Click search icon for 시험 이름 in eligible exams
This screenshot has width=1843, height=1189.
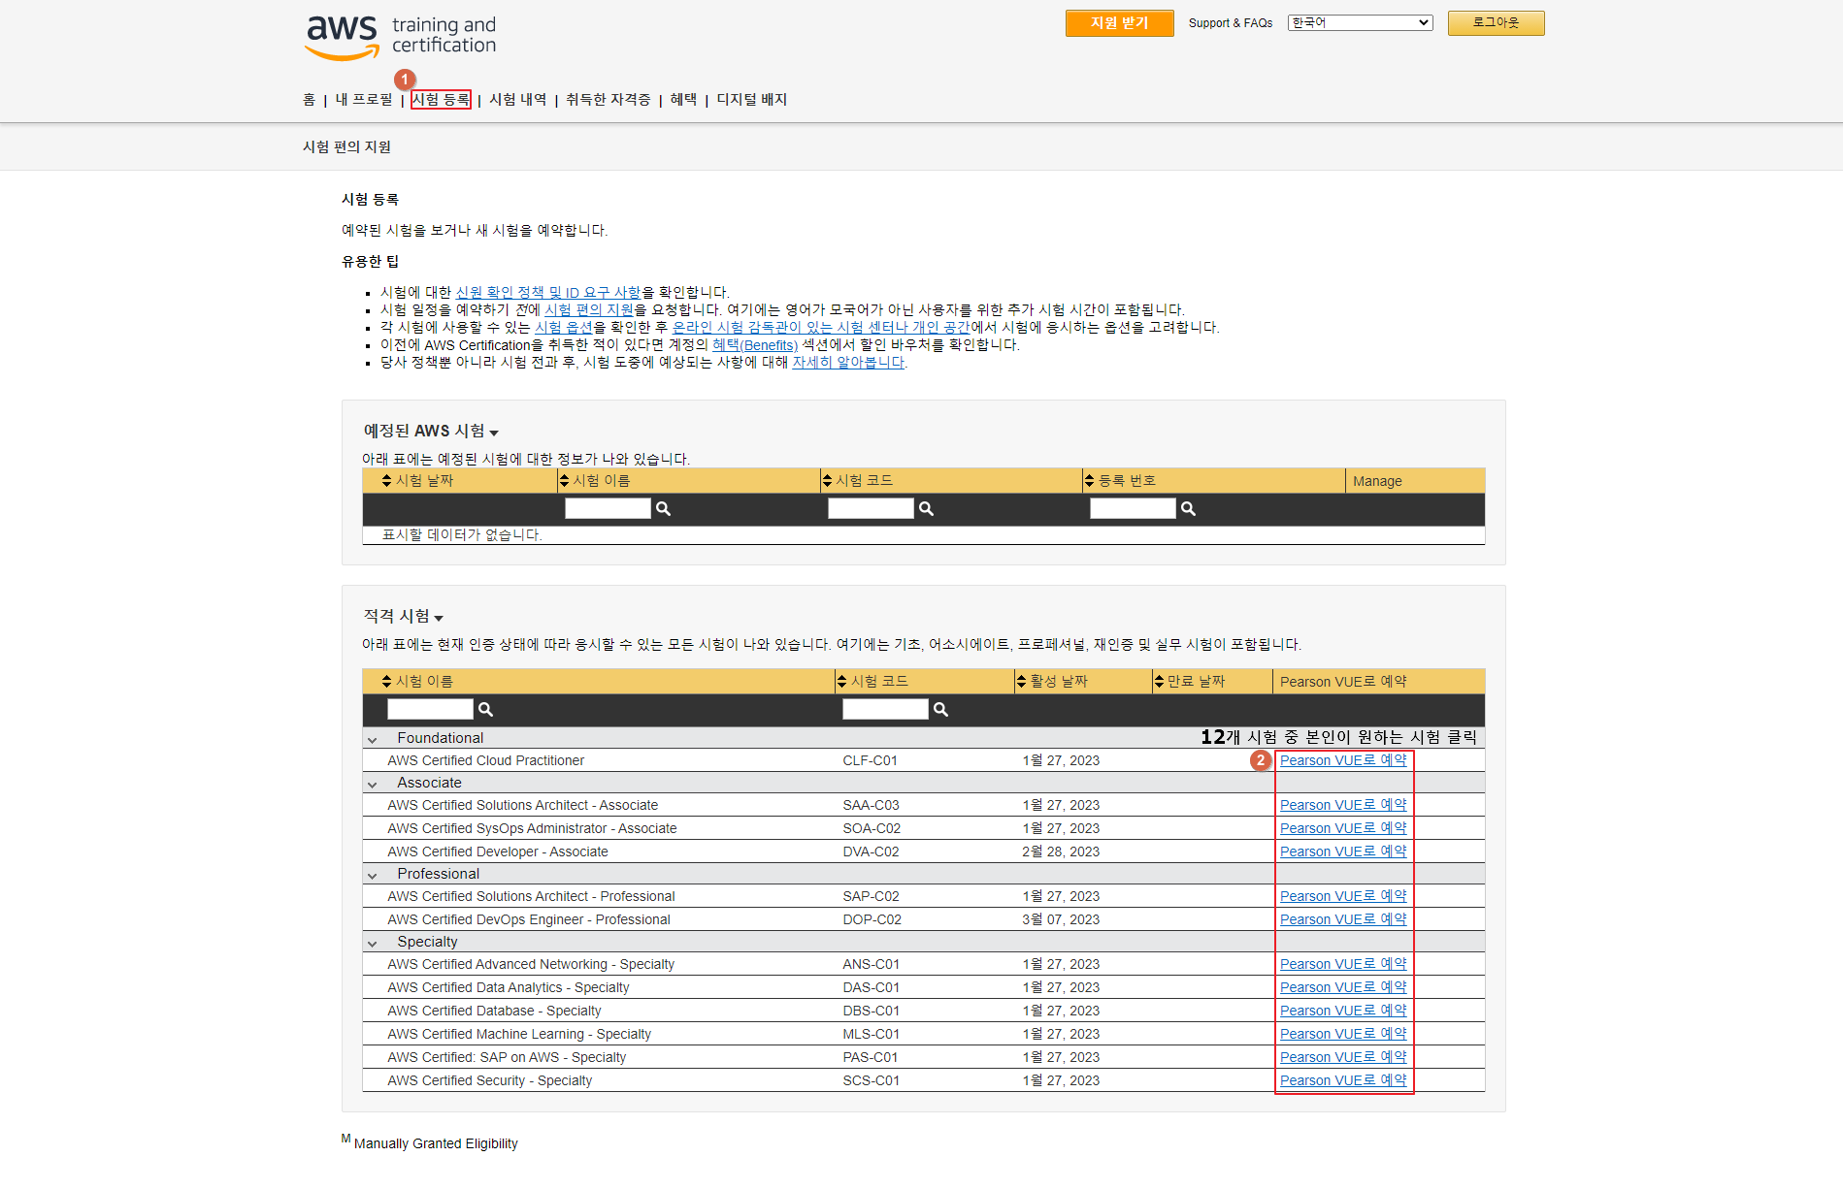485,710
